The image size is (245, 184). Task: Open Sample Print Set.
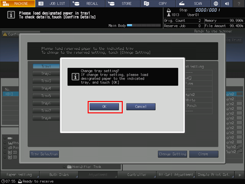pos(215,175)
